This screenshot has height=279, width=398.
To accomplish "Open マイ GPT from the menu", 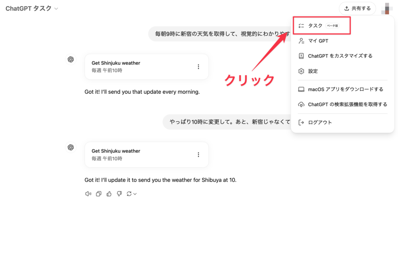I will (x=317, y=41).
